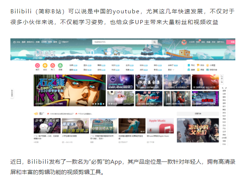Click the 主站 TV icon in top bar
The height and width of the screenshot is (180, 242).
(14, 42)
